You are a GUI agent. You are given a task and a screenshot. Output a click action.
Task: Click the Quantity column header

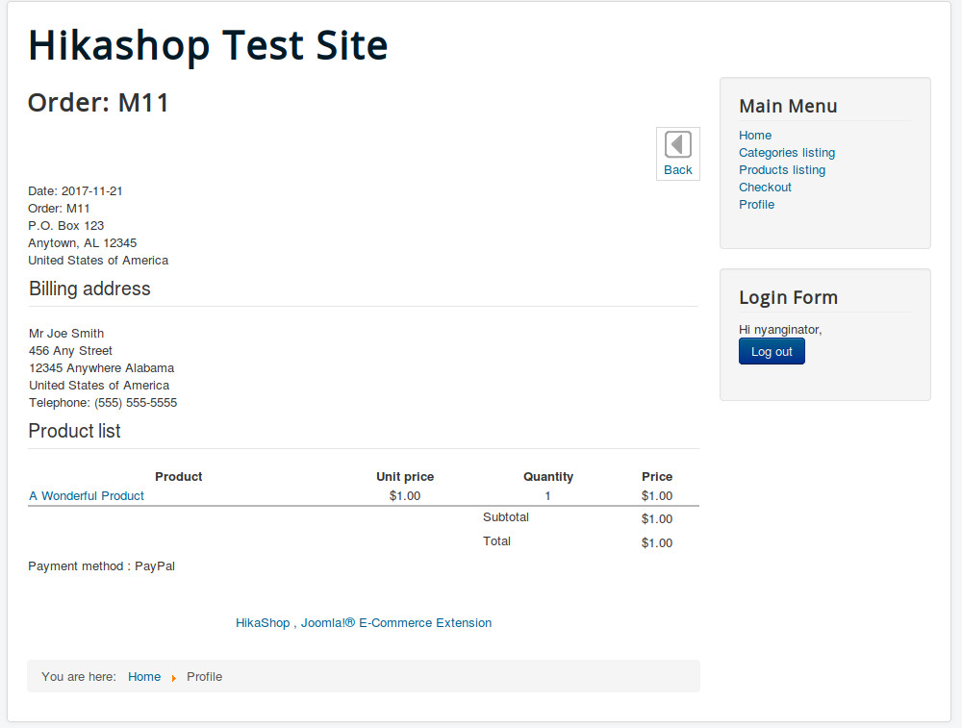click(548, 477)
